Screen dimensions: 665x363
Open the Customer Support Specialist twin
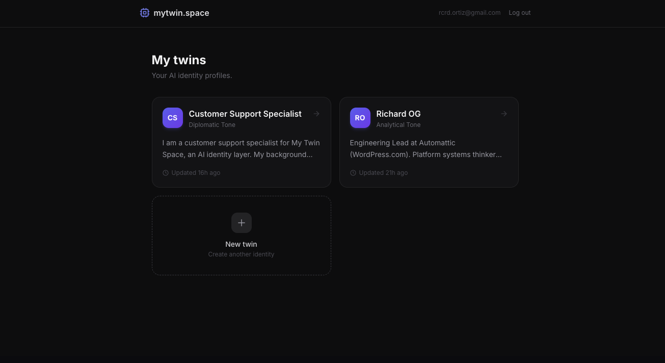click(245, 114)
